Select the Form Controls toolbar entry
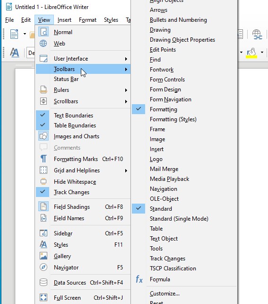The width and height of the screenshot is (268, 304). pos(184,79)
